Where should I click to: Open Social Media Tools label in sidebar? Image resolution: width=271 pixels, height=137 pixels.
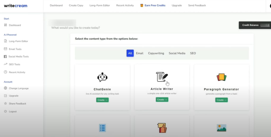click(x=19, y=56)
